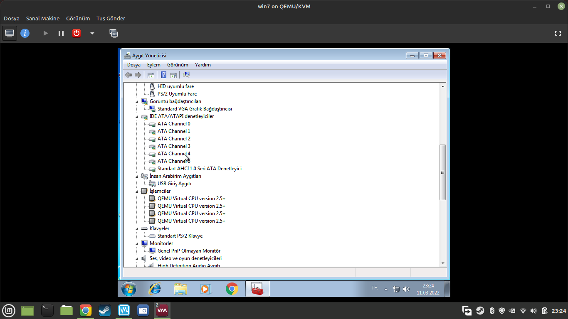Viewport: 568px width, 319px height.
Task: Open virtual hardware details info button
Action: 25,33
